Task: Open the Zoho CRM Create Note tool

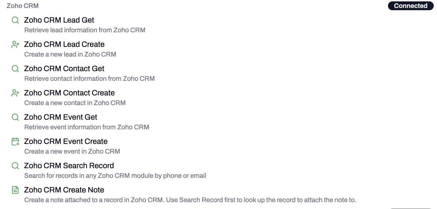Action: pos(64,190)
